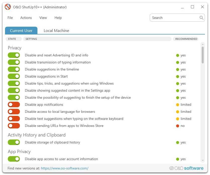Enable Disable app notifications switch
The image size is (210, 175).
[x=14, y=104]
